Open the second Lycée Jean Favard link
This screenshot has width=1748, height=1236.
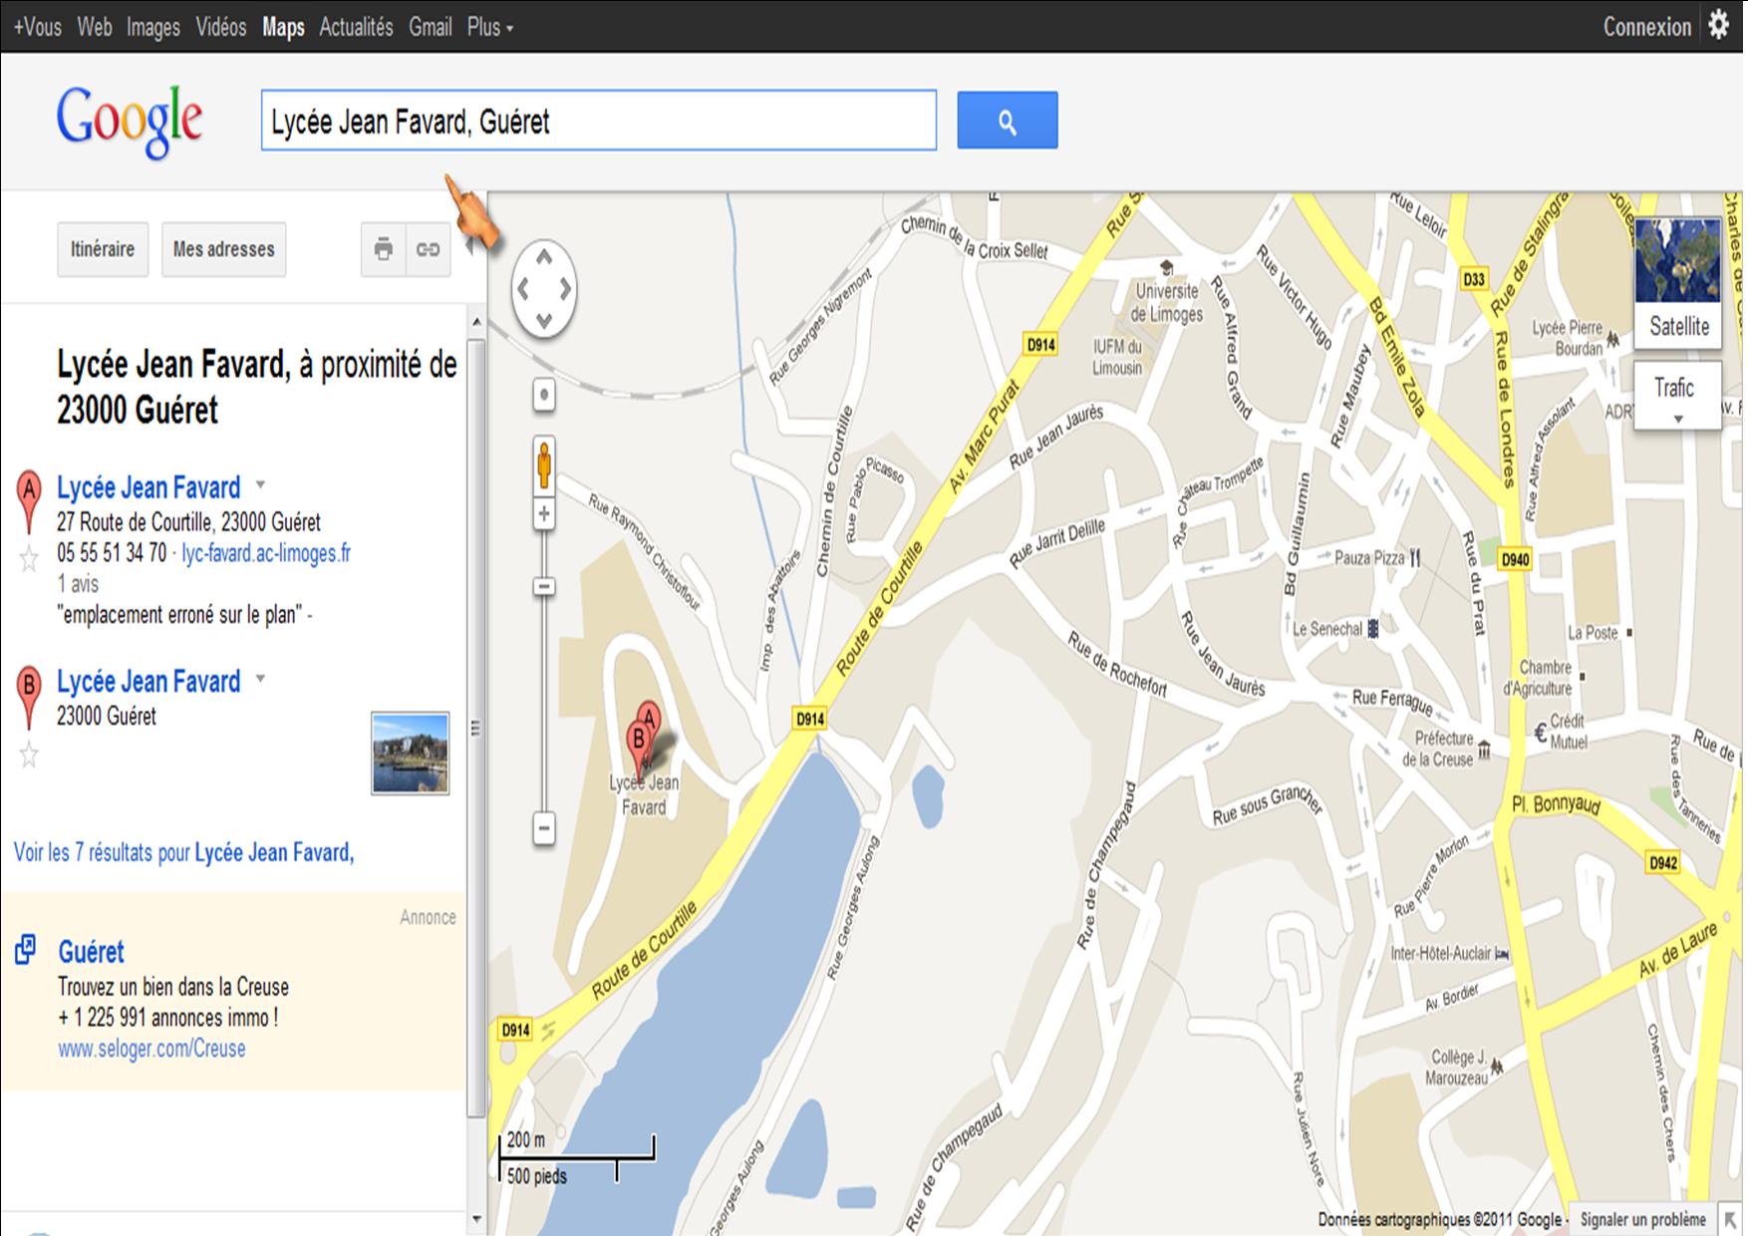[148, 682]
